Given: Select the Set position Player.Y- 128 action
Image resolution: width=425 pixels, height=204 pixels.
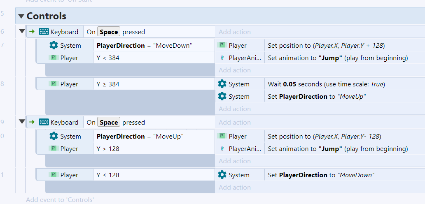Looking at the screenshot, I should [324, 136].
